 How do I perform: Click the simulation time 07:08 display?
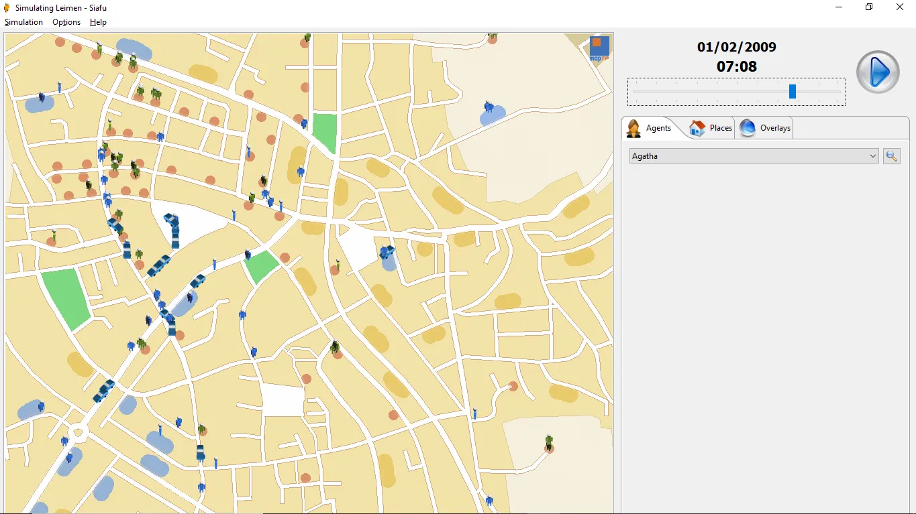click(x=736, y=66)
